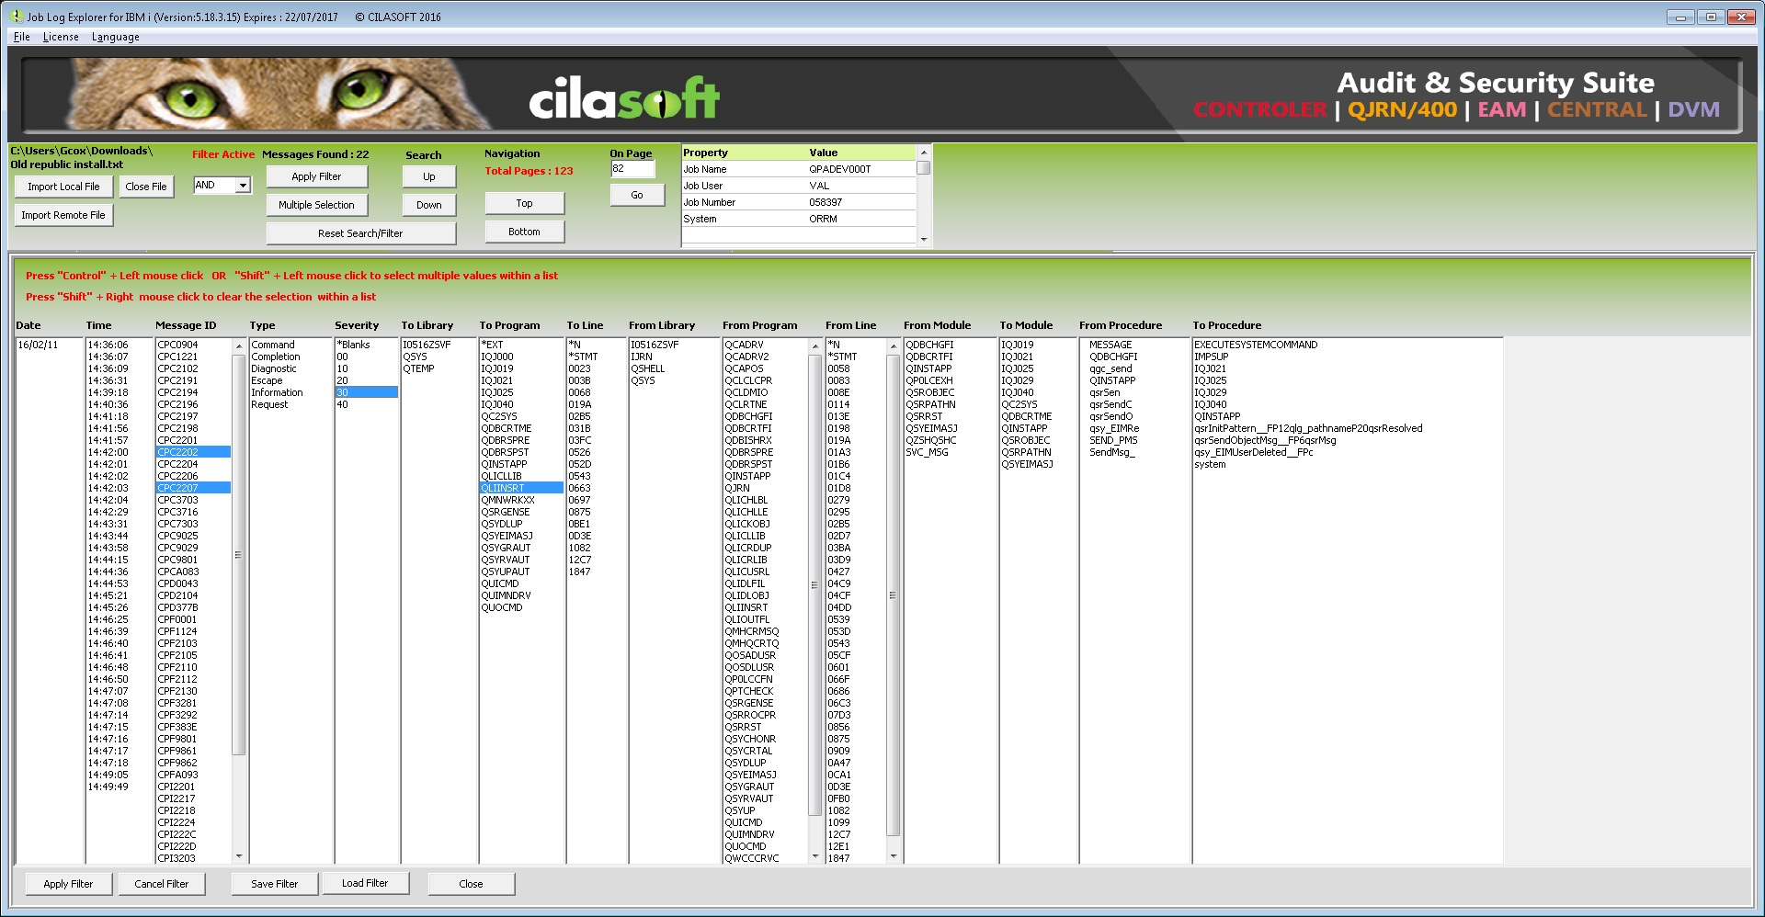This screenshot has height=917, width=1765.
Task: Click Save Filter button
Action: (x=274, y=884)
